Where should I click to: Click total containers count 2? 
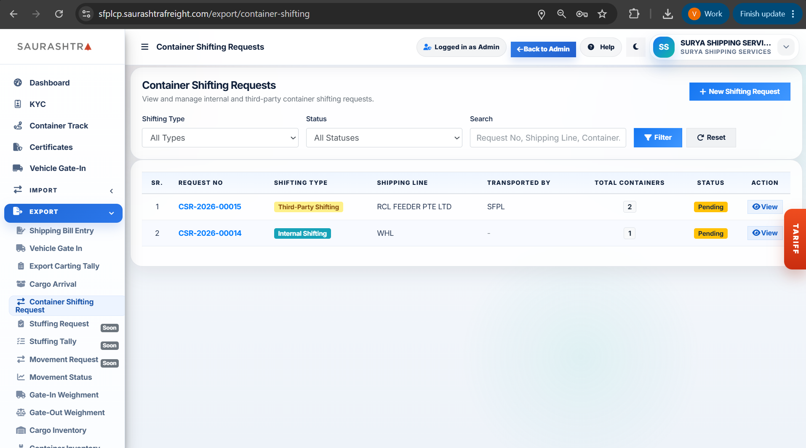[x=630, y=207]
